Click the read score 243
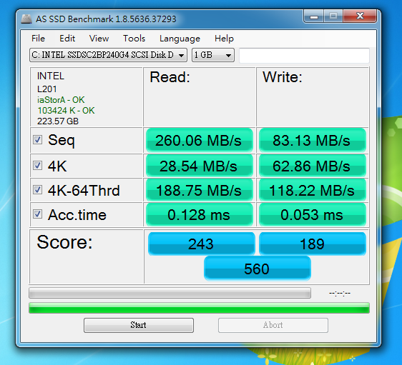The width and height of the screenshot is (402, 365). click(x=201, y=244)
